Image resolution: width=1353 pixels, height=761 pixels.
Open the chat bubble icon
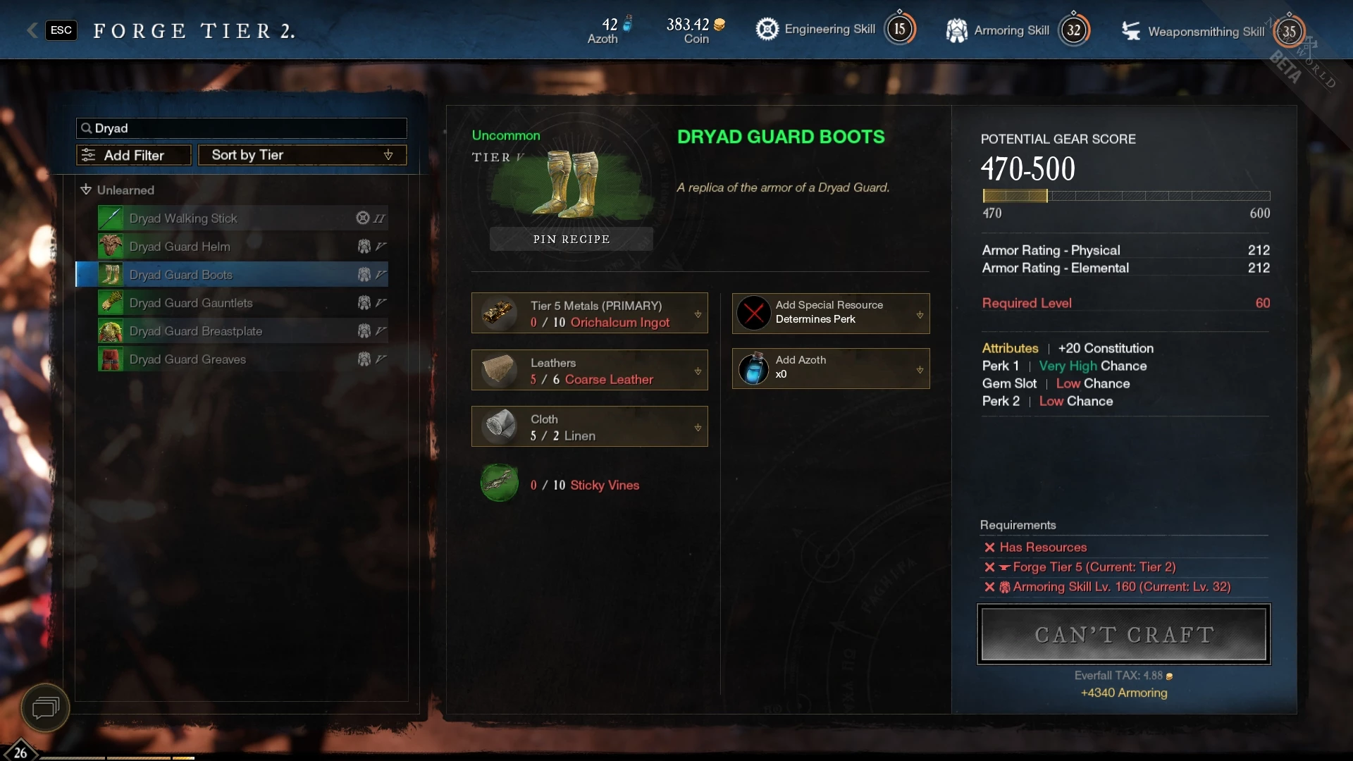tap(45, 707)
